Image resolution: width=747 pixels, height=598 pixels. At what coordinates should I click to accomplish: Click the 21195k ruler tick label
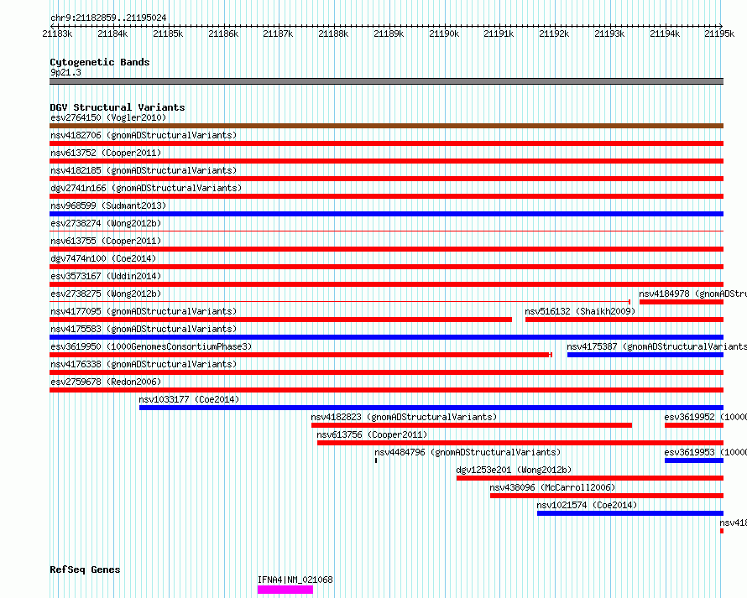click(x=719, y=34)
